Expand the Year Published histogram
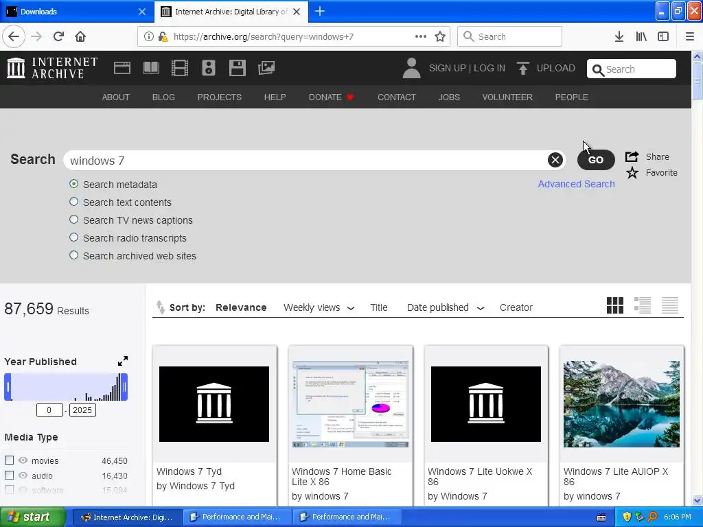703x527 pixels. 122,361
